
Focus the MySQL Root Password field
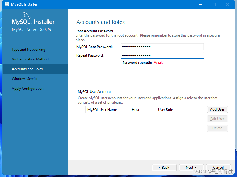162,47
